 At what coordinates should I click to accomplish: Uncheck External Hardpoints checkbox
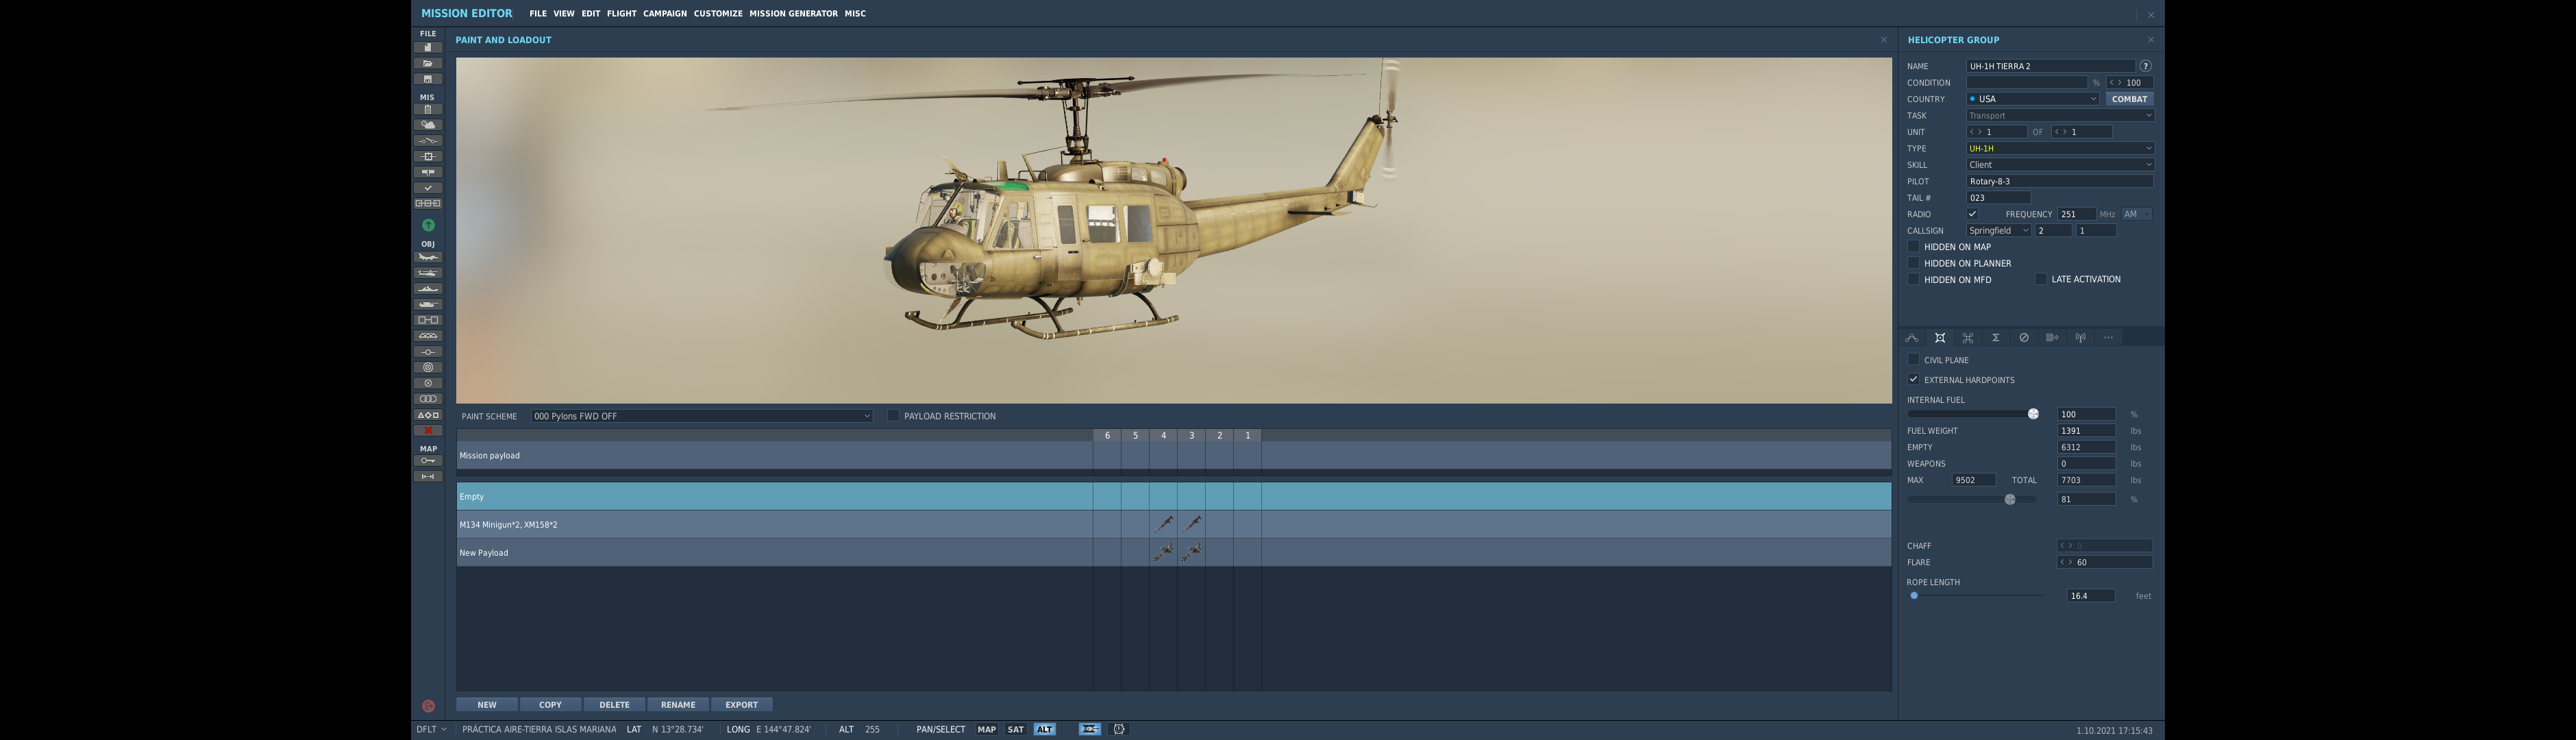(1913, 380)
